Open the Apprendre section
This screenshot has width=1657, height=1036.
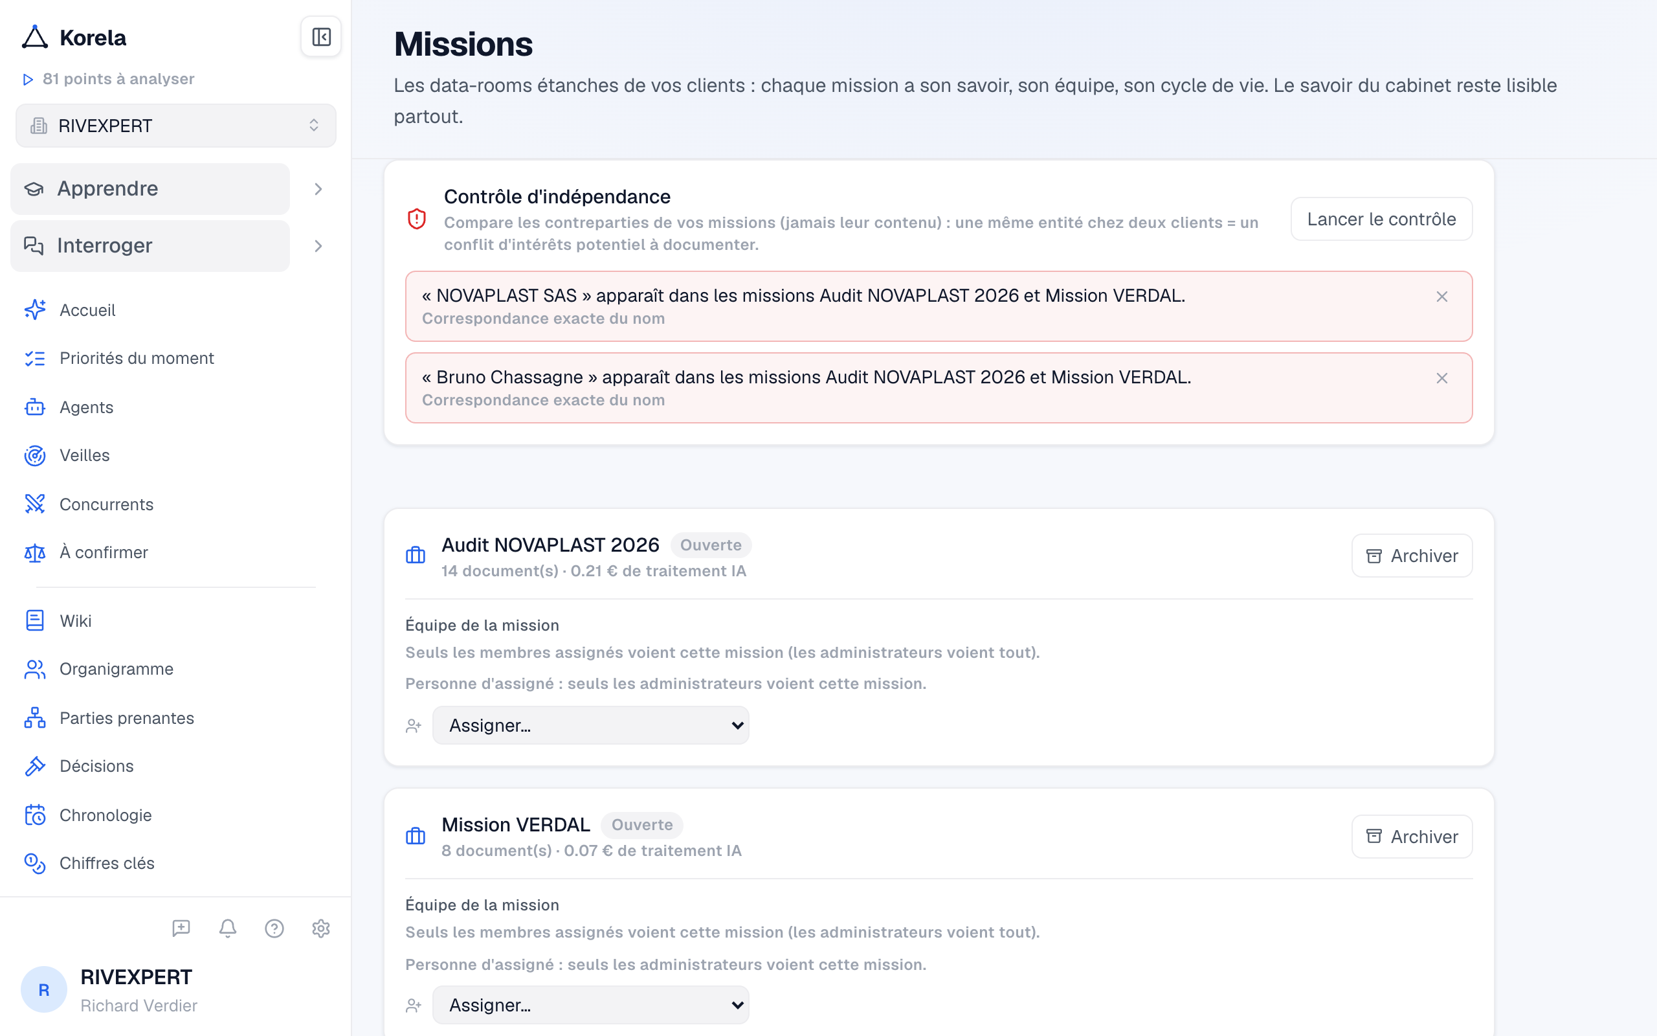coord(150,188)
